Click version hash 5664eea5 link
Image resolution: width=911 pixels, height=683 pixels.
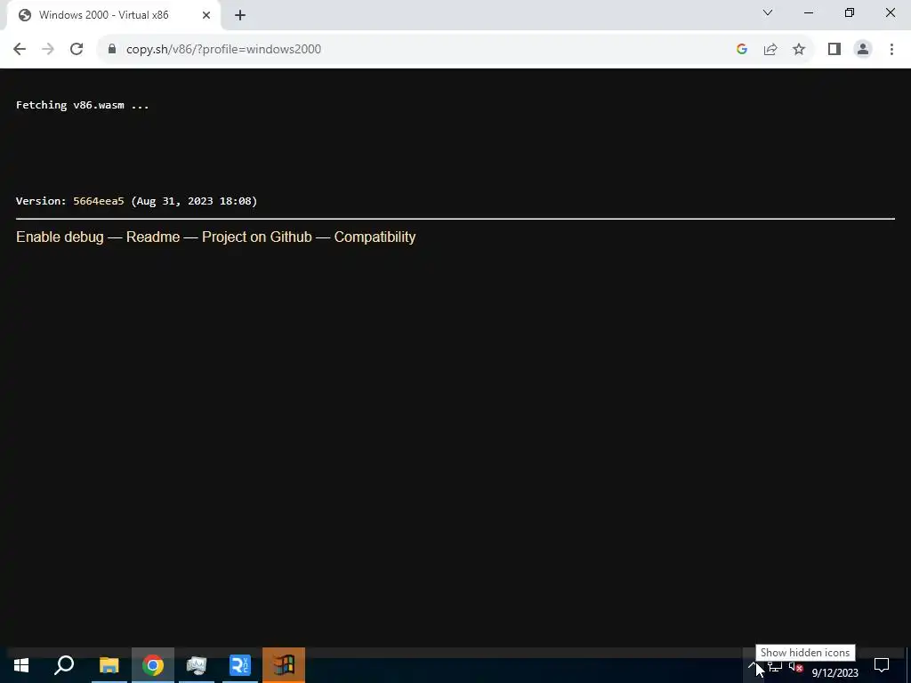[x=98, y=201]
